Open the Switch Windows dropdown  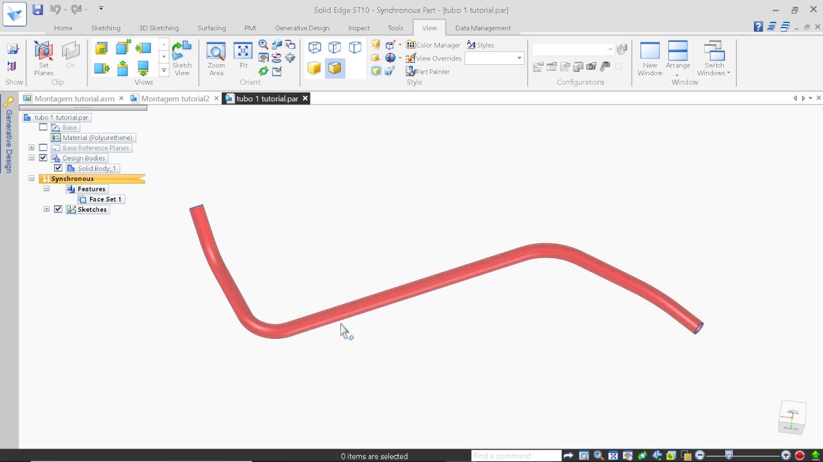coord(714,59)
